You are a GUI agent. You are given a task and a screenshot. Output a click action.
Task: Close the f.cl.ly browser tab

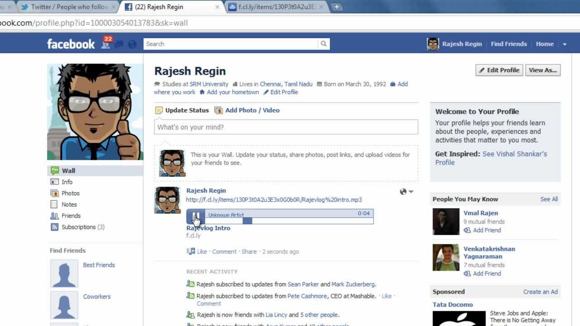(x=321, y=7)
